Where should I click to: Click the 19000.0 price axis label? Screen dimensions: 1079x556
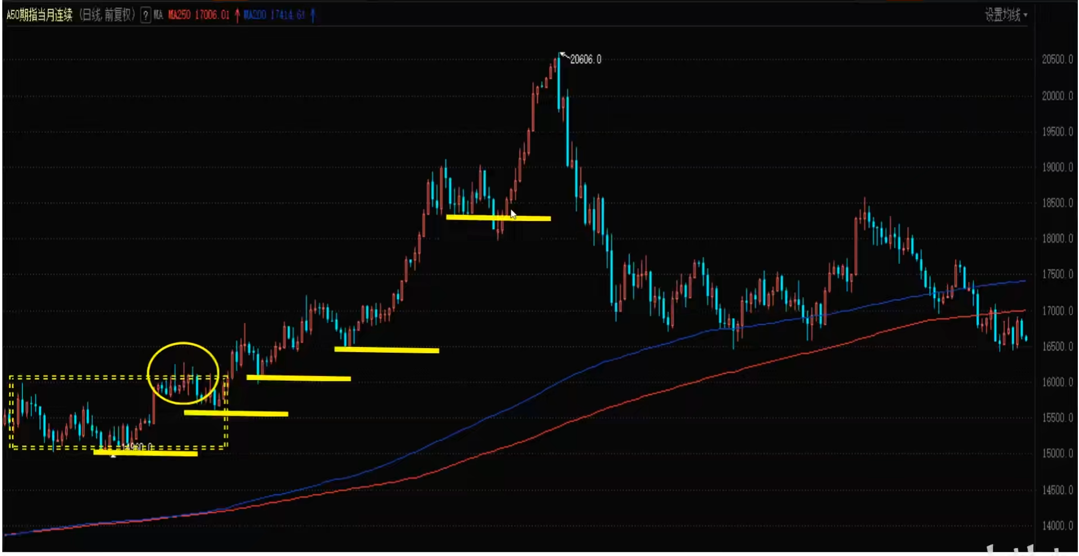tap(1057, 167)
